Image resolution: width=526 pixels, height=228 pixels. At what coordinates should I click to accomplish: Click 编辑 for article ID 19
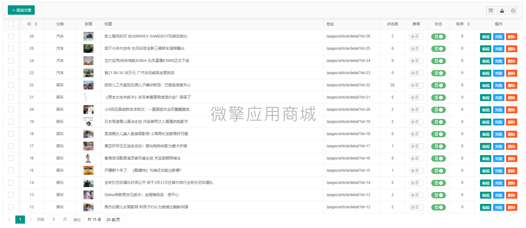point(486,122)
